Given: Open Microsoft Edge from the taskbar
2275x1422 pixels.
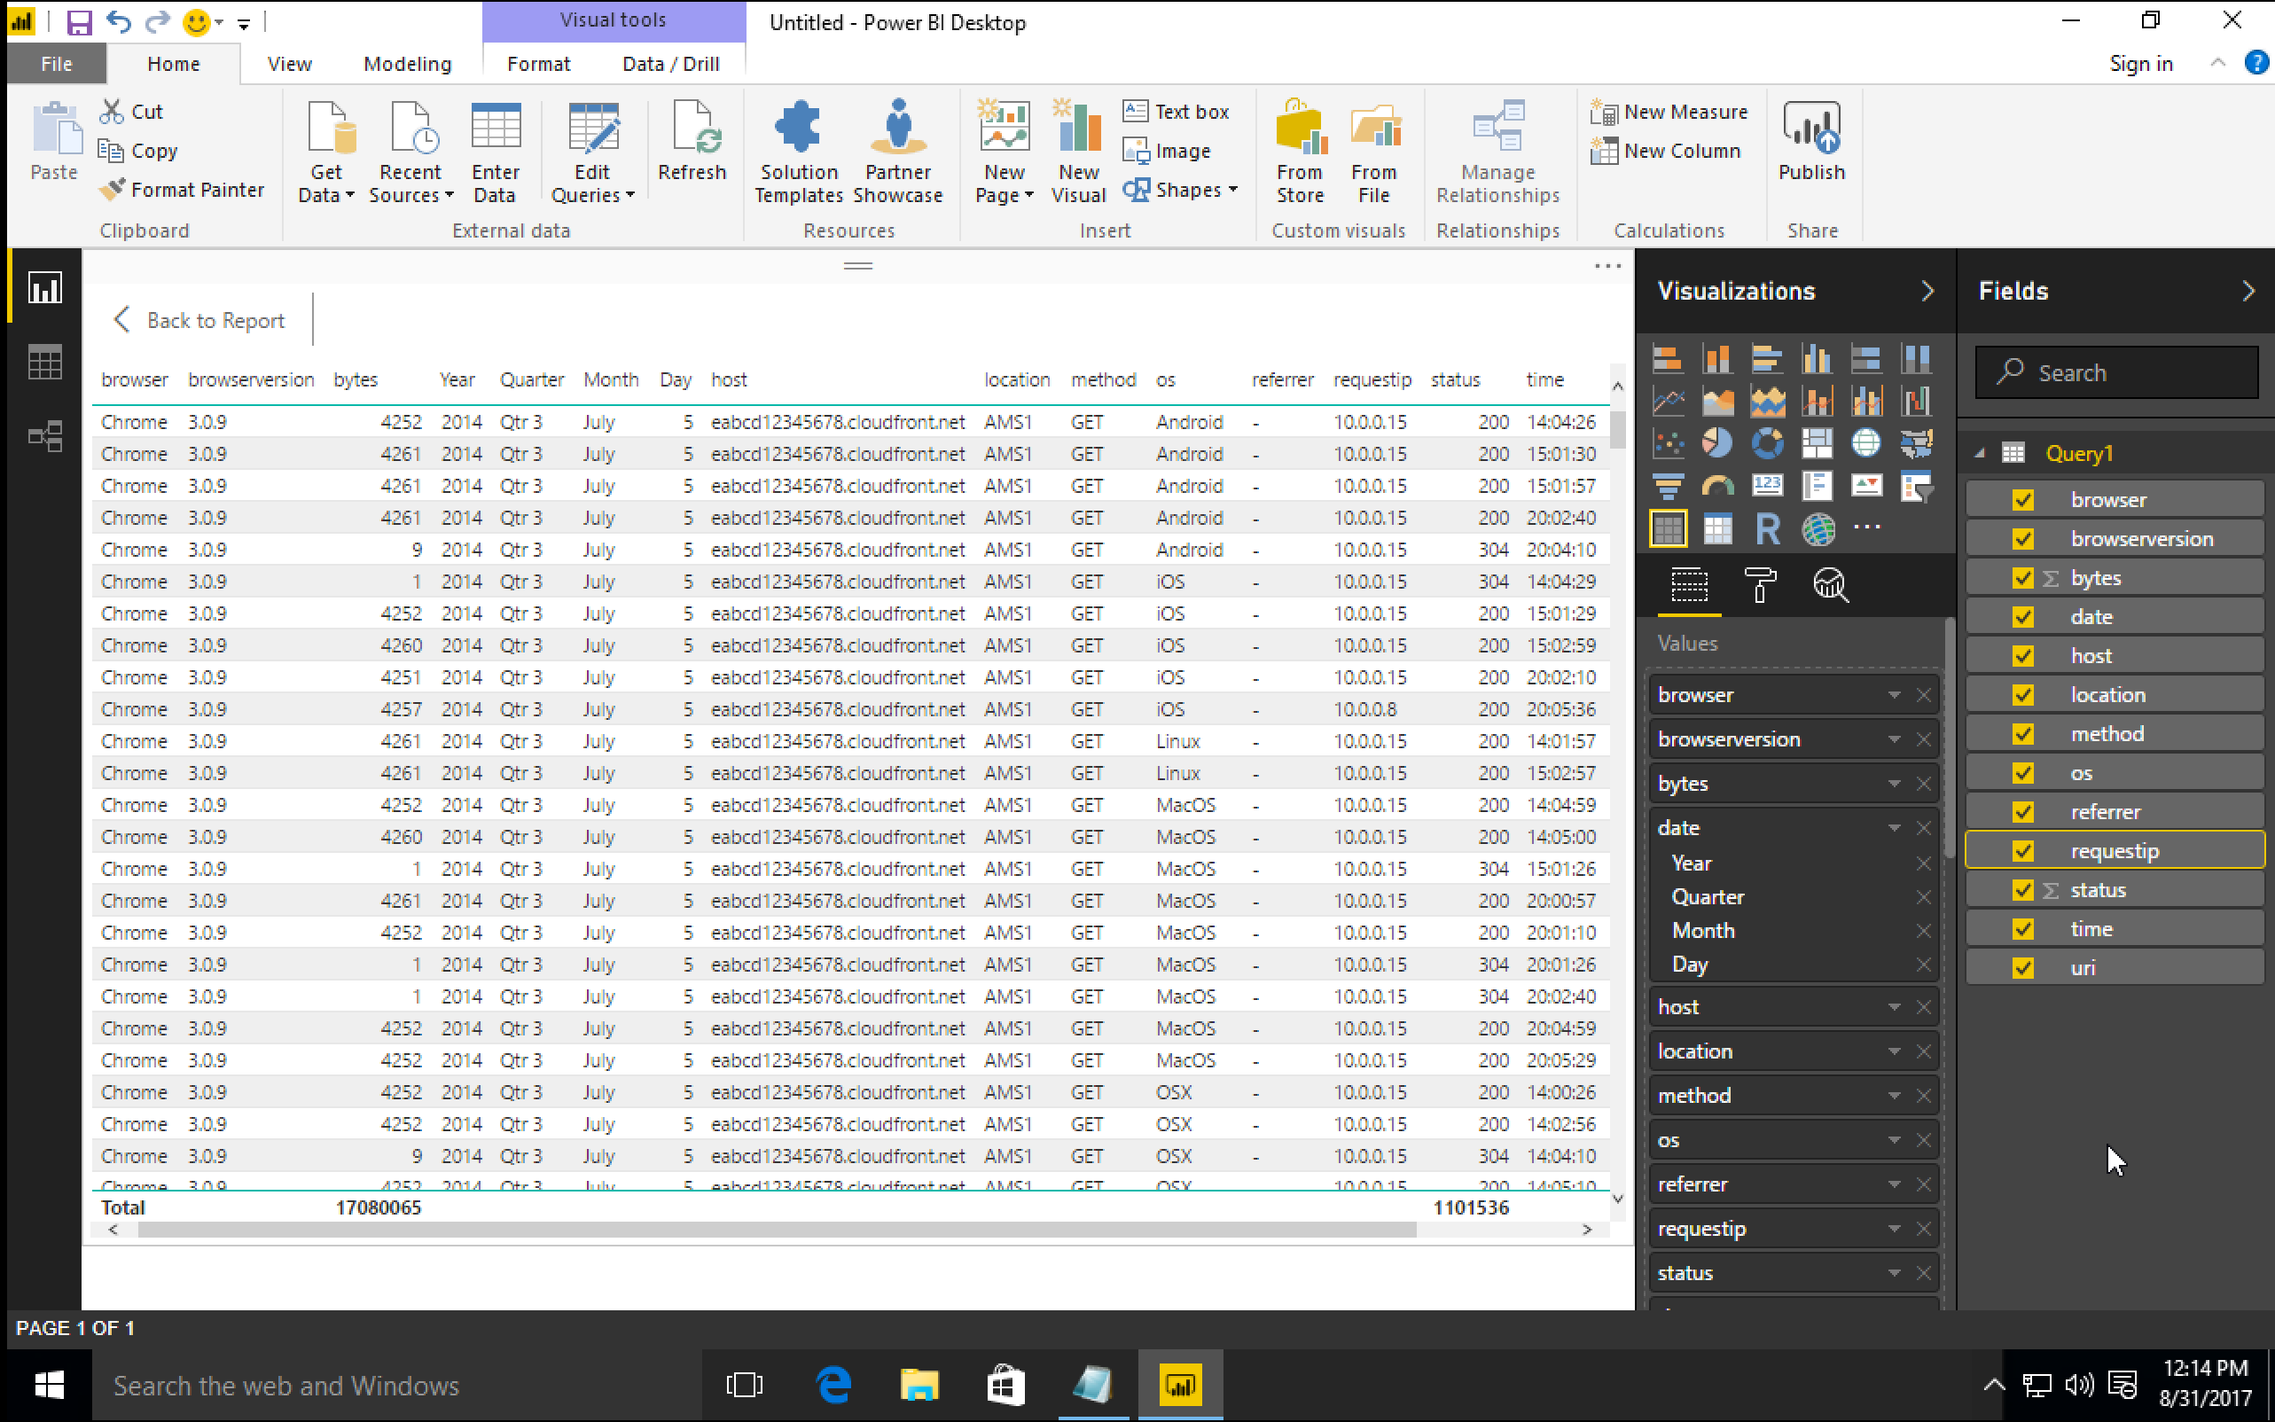Looking at the screenshot, I should pyautogui.click(x=833, y=1384).
